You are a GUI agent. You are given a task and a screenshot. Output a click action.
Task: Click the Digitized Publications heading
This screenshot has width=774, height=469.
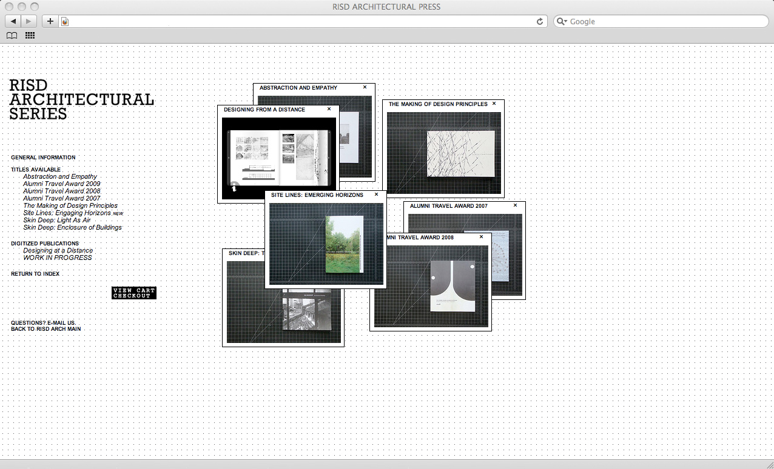(45, 244)
